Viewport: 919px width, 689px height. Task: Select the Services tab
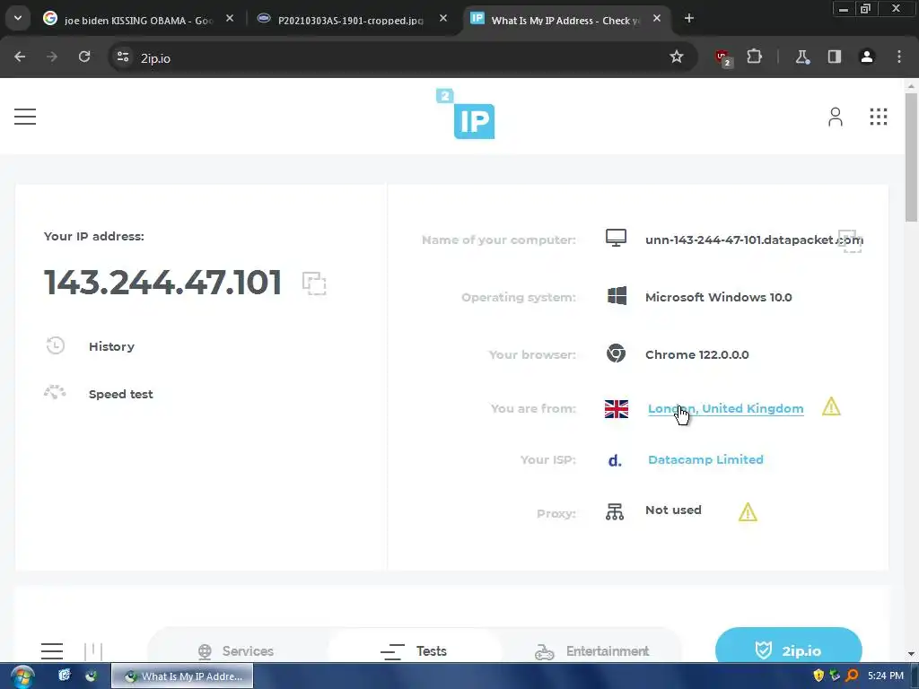pos(236,651)
